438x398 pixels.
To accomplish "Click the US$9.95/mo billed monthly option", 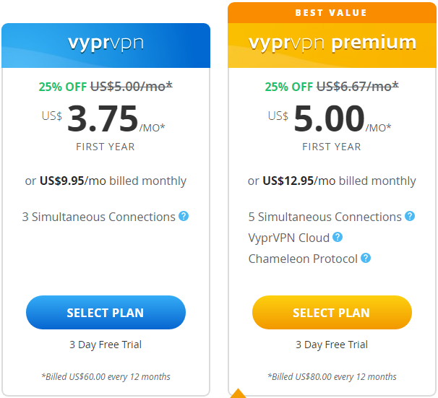I will pos(106,181).
